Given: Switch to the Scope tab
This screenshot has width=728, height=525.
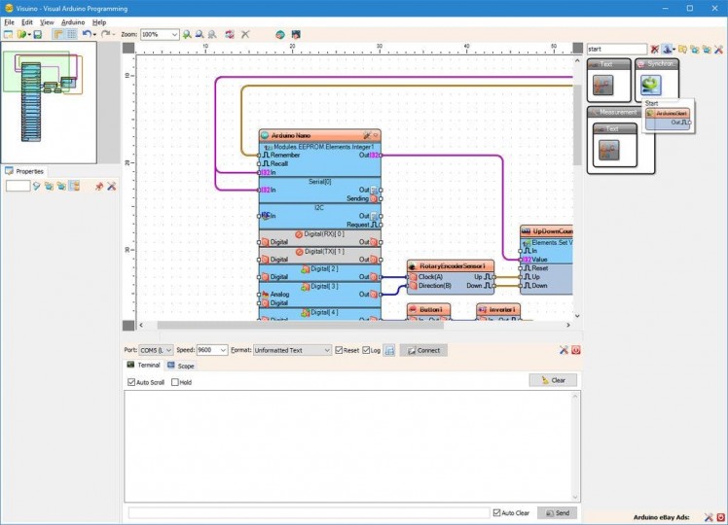Looking at the screenshot, I should [x=180, y=366].
